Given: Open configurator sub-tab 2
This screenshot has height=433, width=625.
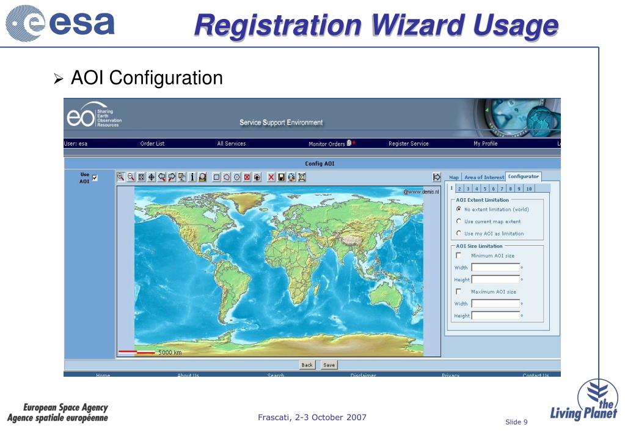Looking at the screenshot, I should tap(459, 189).
